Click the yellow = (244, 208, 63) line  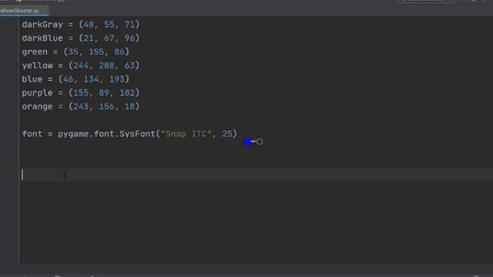[x=80, y=65]
